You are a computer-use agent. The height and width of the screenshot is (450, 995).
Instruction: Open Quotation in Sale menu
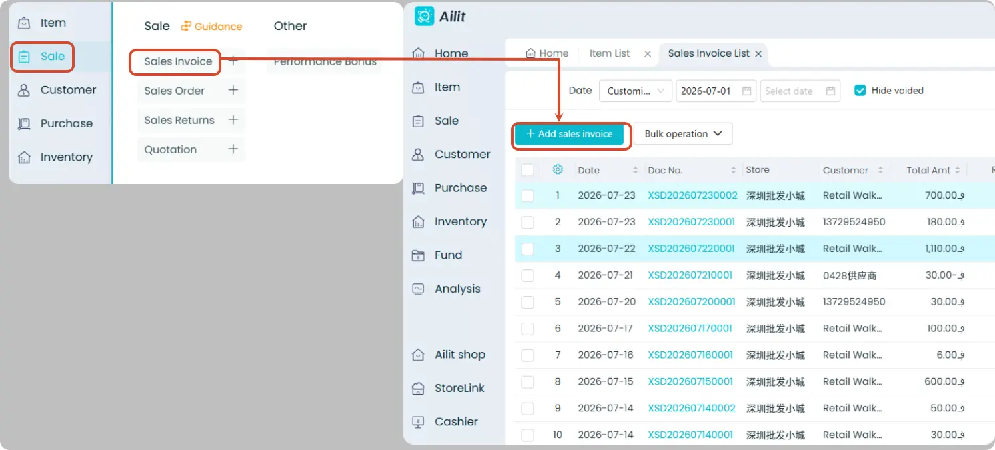(x=170, y=149)
